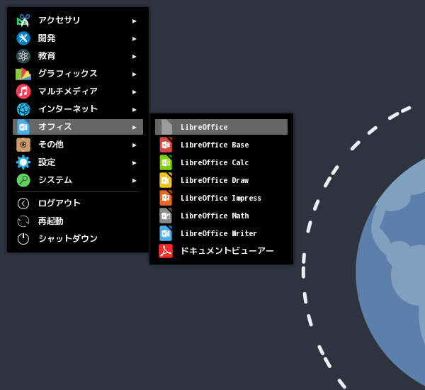The image size is (425, 390).
Task: Expand the 教育 submenu arrow
Action: click(x=134, y=57)
